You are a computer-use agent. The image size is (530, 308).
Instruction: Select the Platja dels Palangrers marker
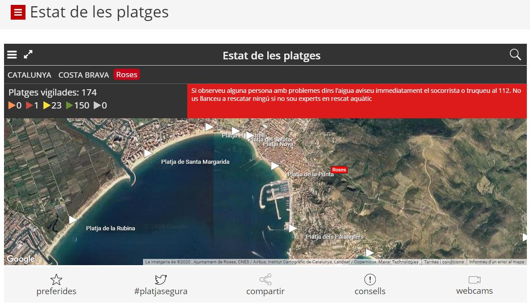(293, 229)
